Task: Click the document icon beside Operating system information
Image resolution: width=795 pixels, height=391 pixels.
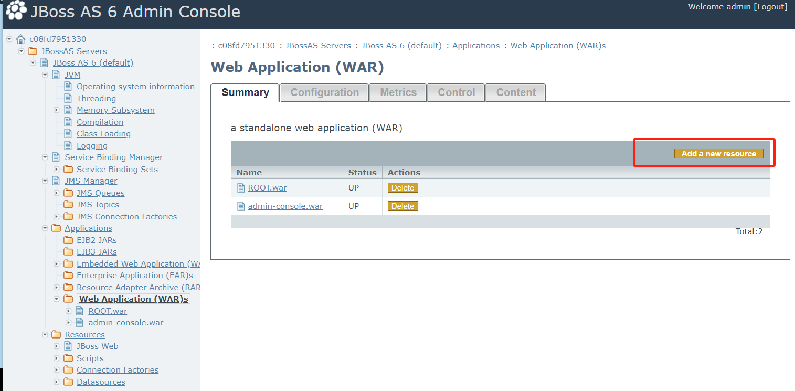Action: point(68,87)
